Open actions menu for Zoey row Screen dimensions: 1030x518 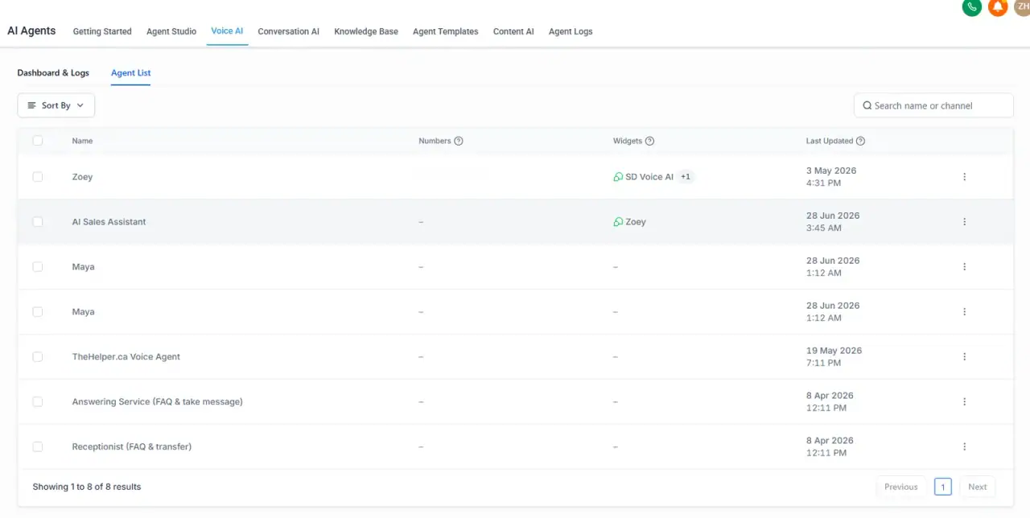(964, 177)
